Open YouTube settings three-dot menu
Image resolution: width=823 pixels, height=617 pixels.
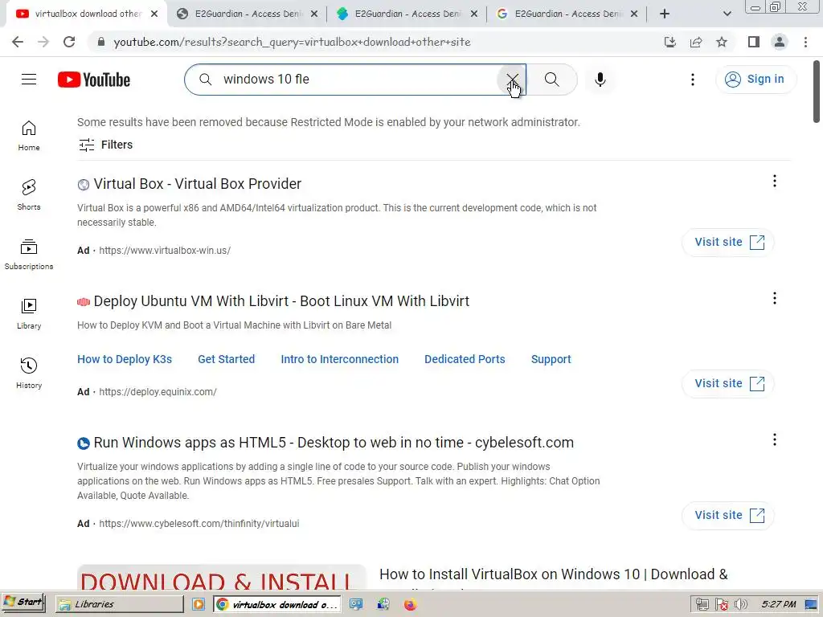692,80
